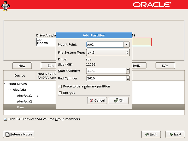
Task: Click the Release Notes document icon
Action: coord(7,134)
